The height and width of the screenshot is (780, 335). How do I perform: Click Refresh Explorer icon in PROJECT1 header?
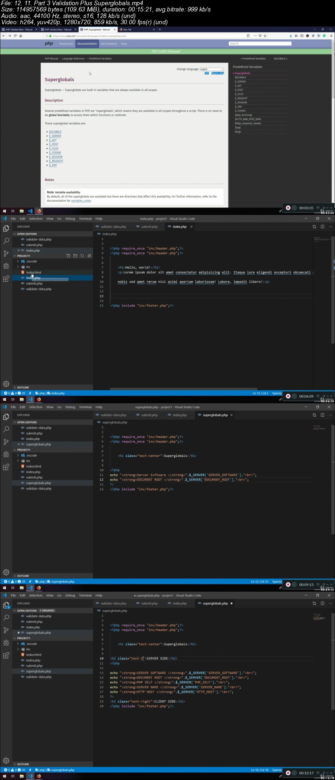pyautogui.click(x=82, y=256)
